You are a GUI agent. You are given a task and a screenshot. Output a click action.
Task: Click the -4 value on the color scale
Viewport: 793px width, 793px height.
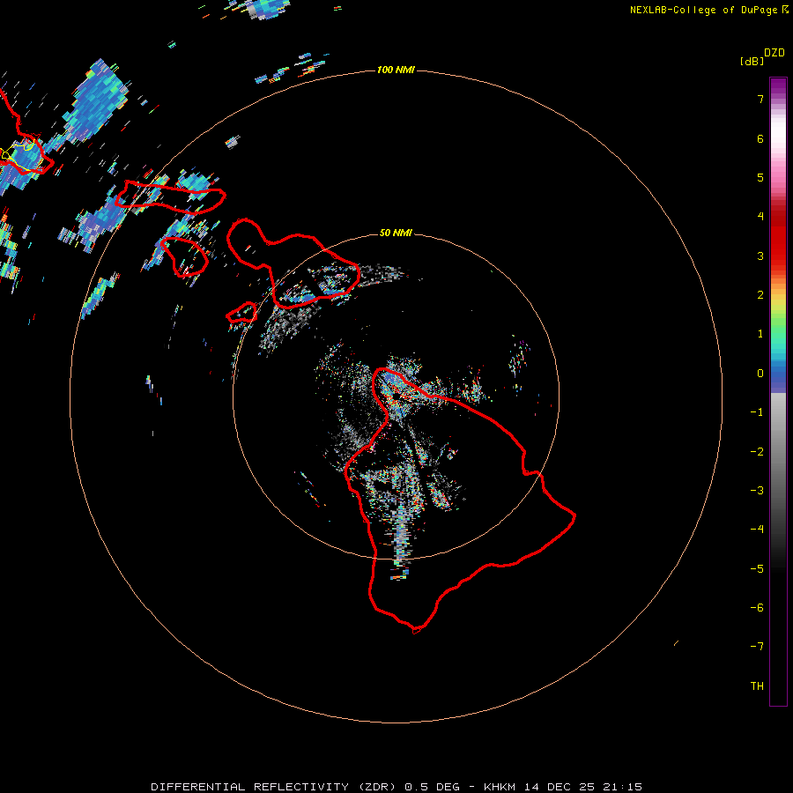[757, 530]
